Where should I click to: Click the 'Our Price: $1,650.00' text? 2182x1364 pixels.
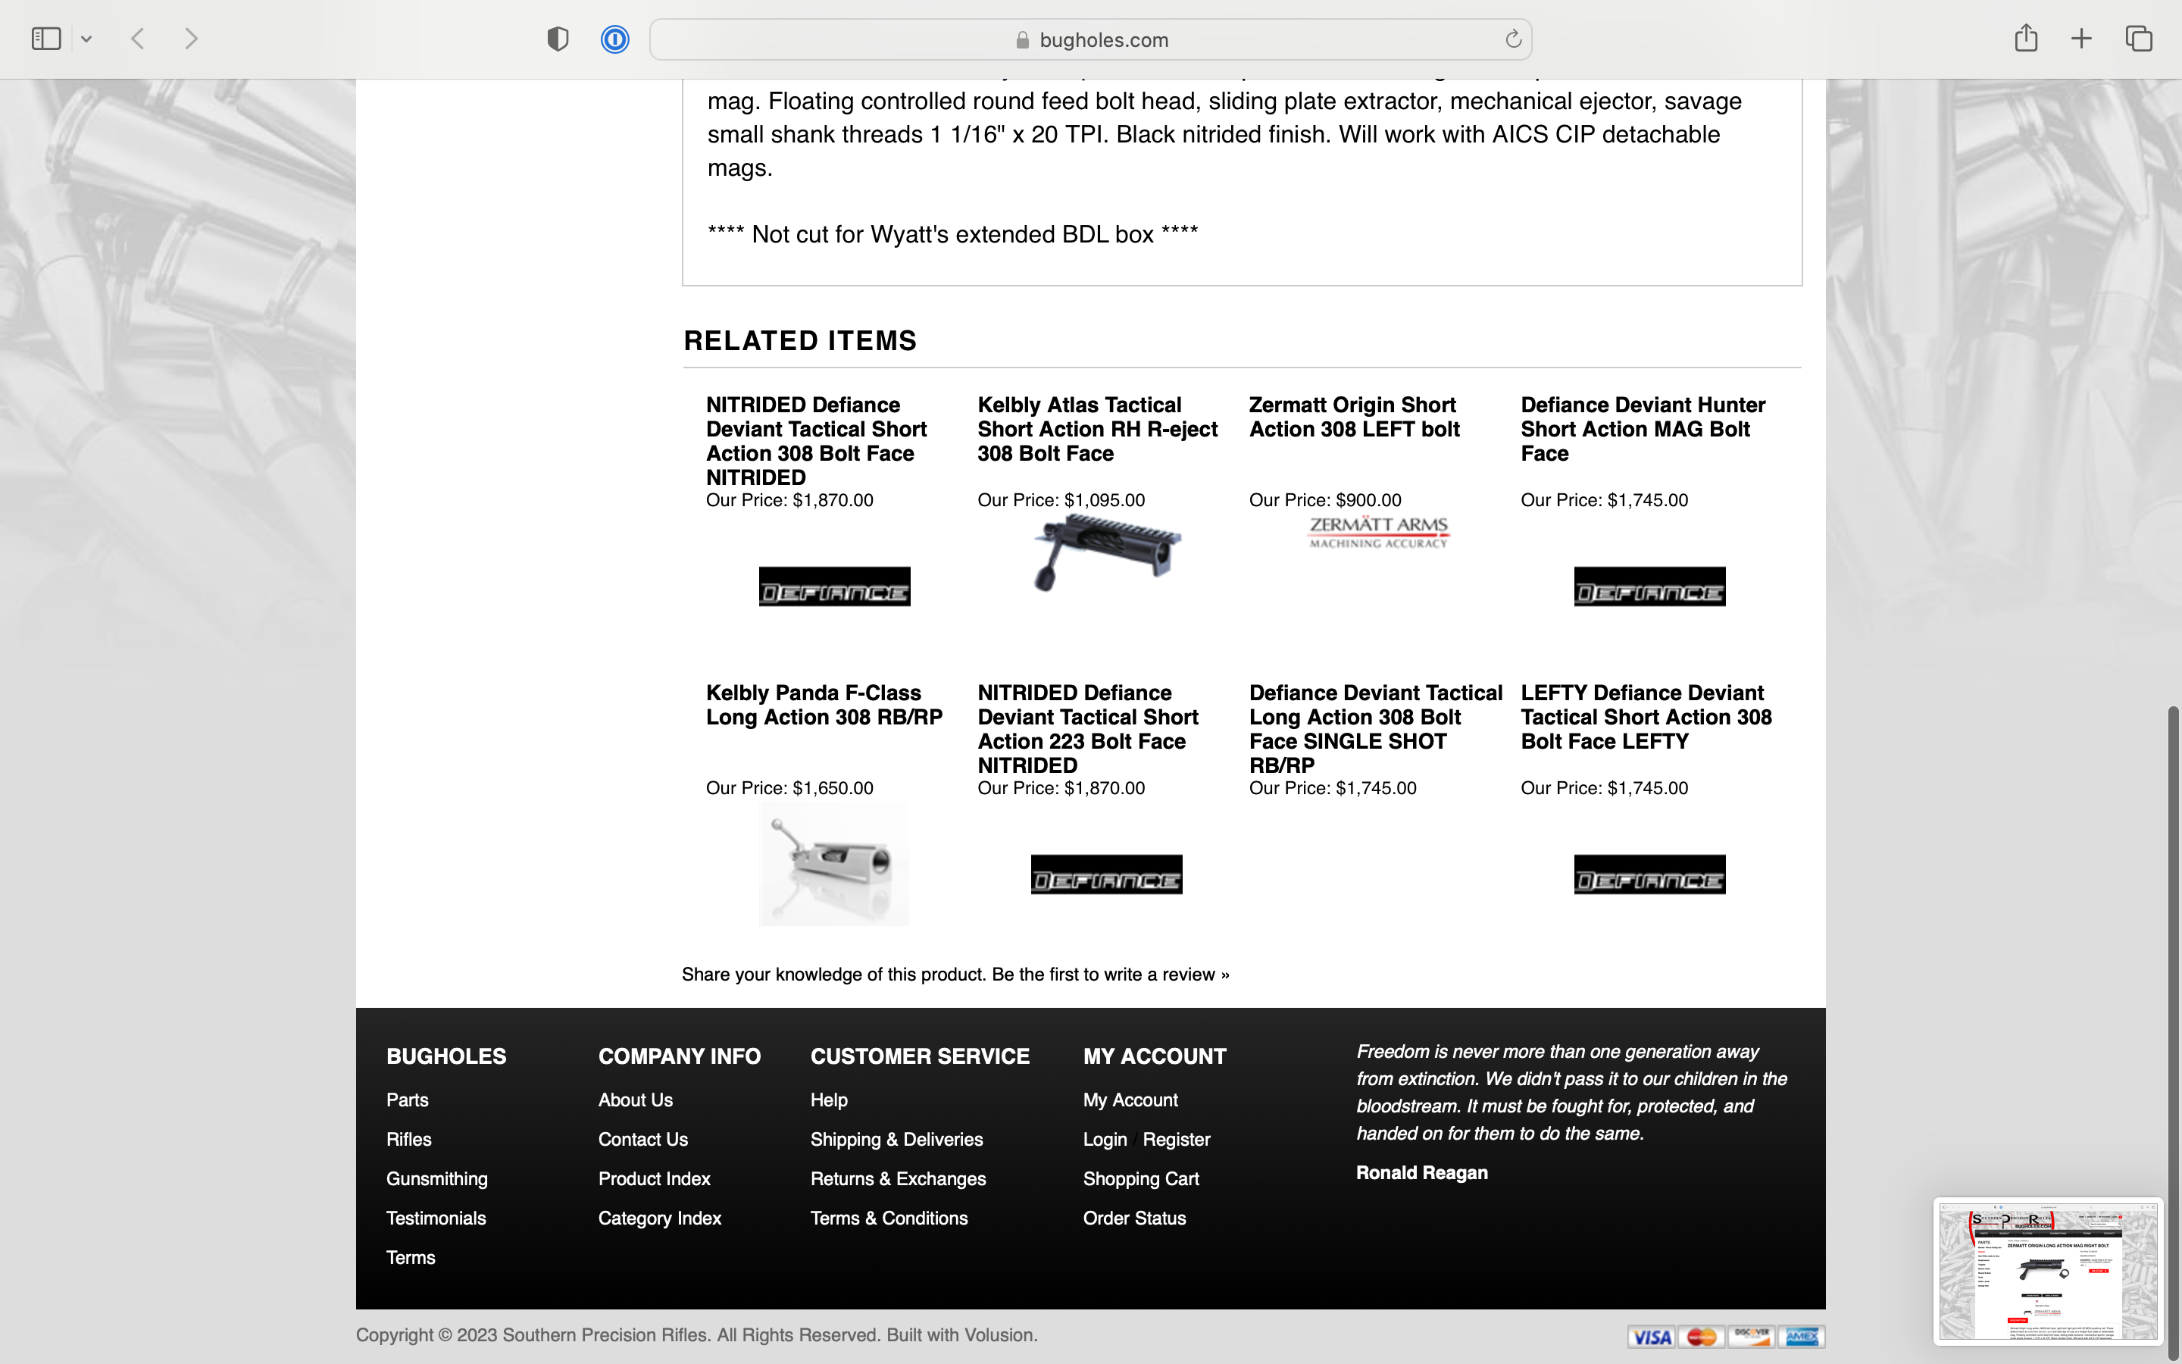[x=789, y=787]
